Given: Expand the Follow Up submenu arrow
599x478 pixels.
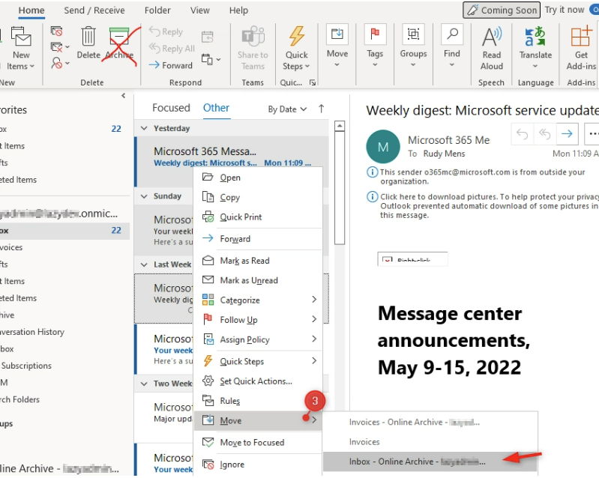Looking at the screenshot, I should 314,319.
